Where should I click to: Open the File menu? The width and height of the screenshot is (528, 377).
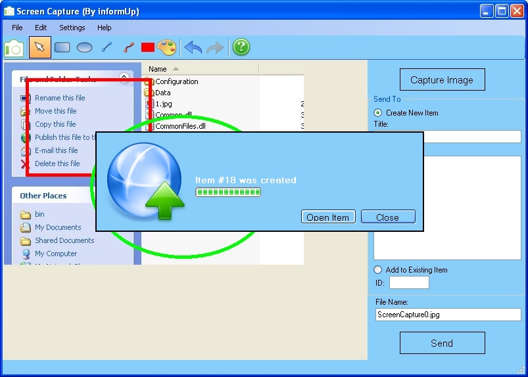[x=17, y=28]
